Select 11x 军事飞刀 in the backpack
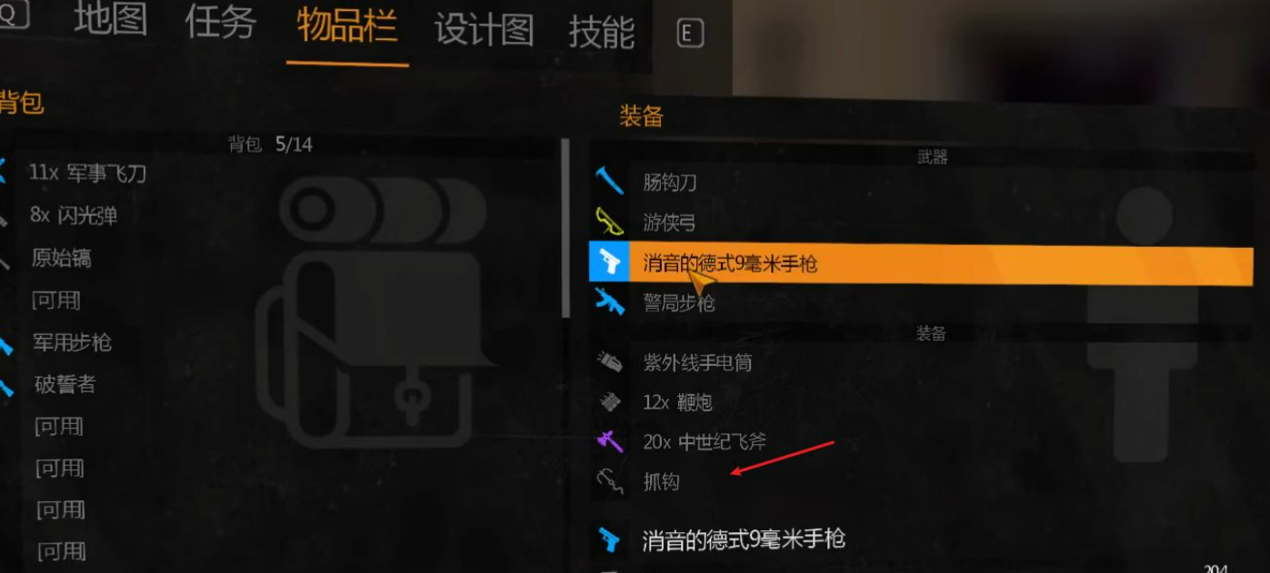Viewport: 1270px width, 573px height. pos(87,173)
